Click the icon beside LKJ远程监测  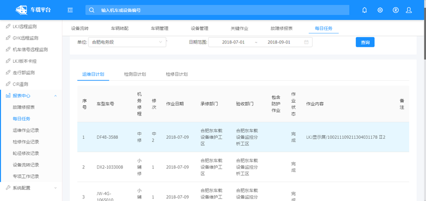pos(8,27)
